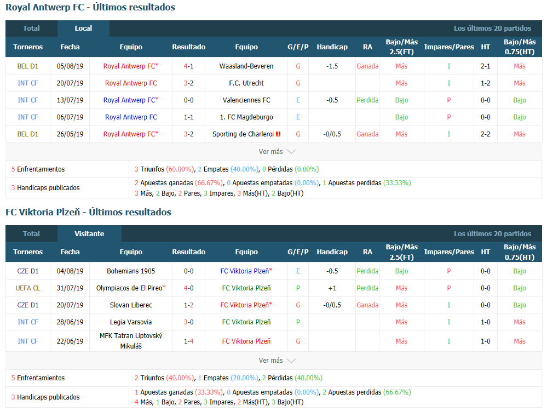
Task: Click 2 Apuestas ganadas (66.67%) text
Action: (179, 183)
